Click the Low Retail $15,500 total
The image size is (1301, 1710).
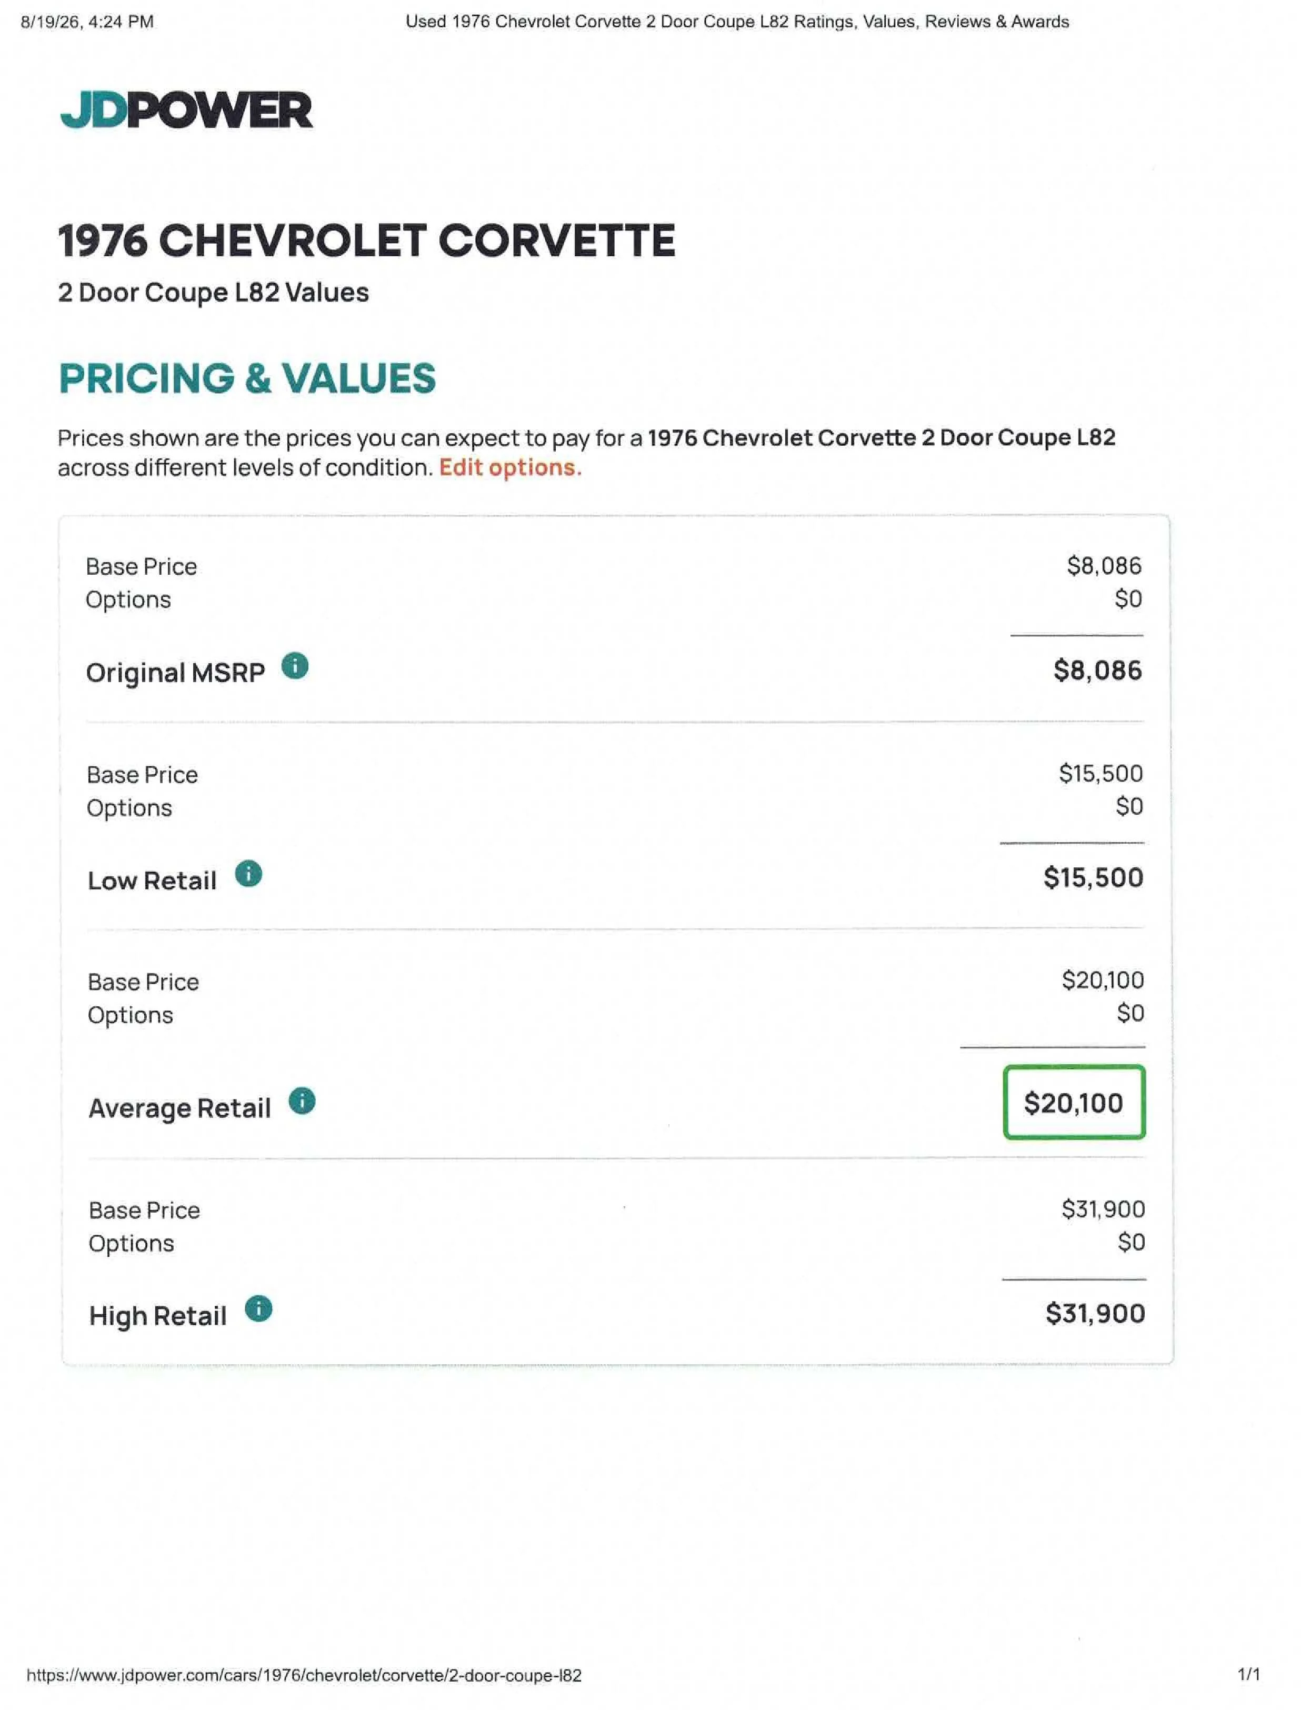[1093, 877]
